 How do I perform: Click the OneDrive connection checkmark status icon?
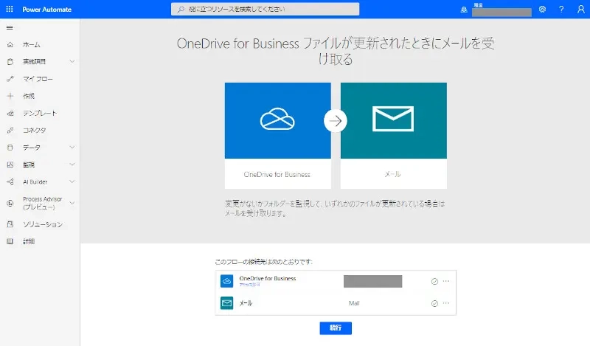click(434, 281)
